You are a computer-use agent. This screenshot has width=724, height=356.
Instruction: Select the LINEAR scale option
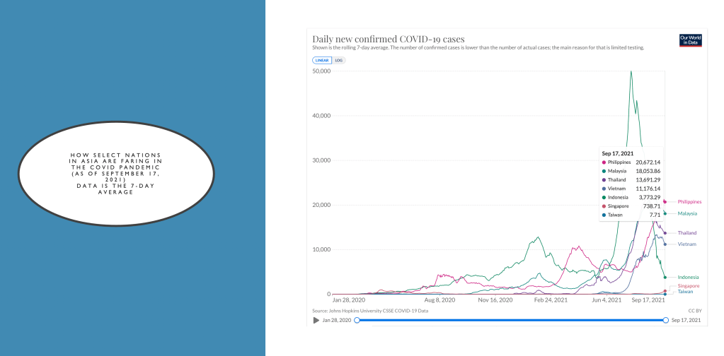point(322,61)
